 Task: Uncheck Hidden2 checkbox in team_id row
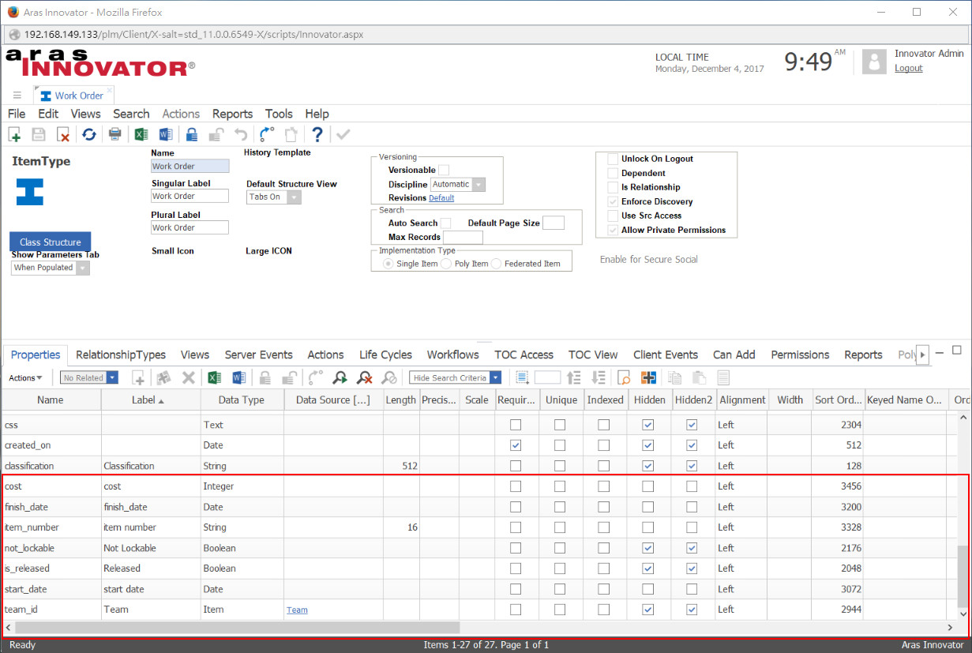(x=692, y=610)
